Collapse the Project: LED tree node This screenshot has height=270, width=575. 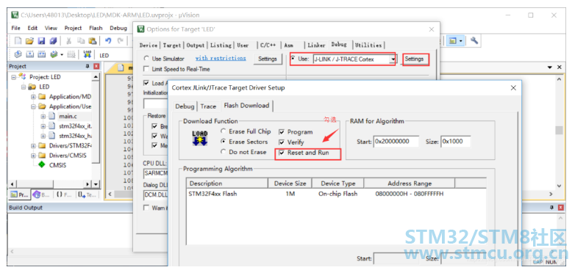pos(14,77)
